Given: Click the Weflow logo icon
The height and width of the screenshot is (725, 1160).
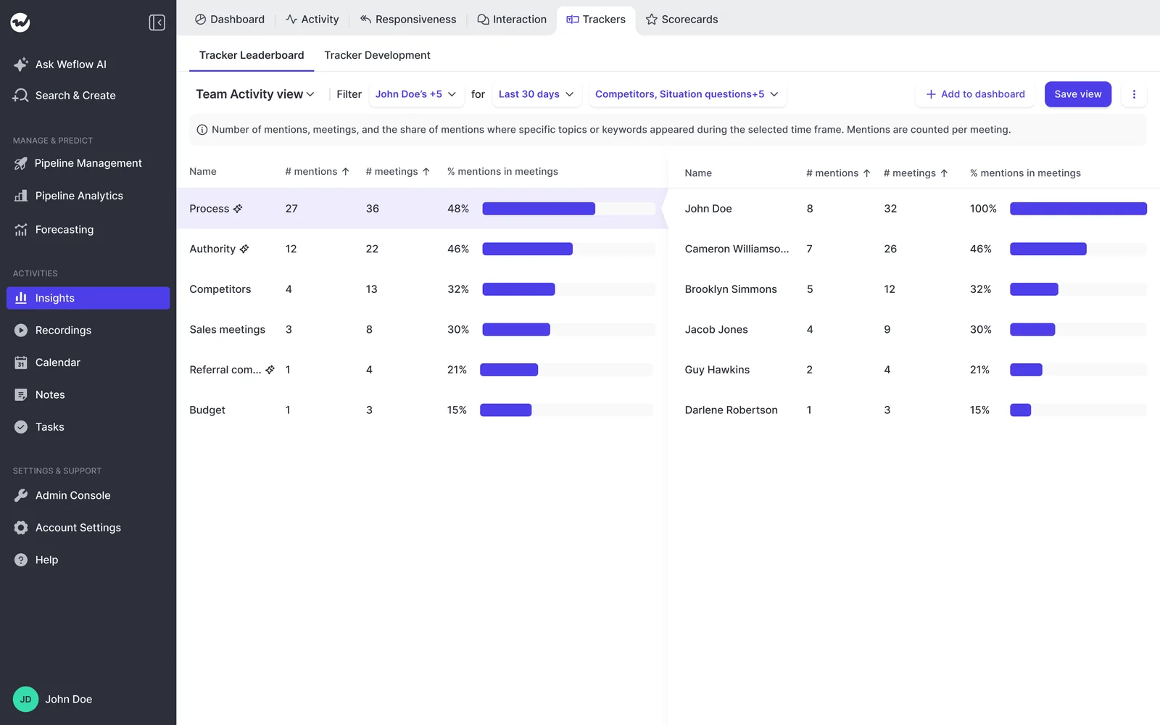Looking at the screenshot, I should [x=20, y=22].
